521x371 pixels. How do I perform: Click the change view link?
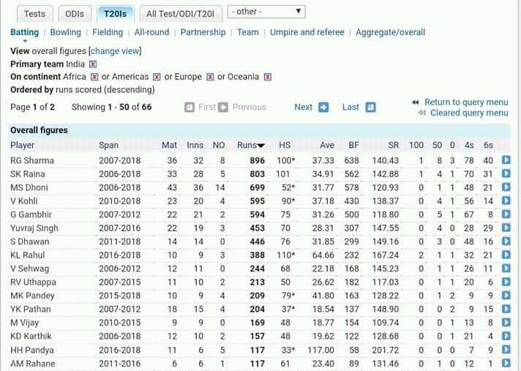coord(115,51)
